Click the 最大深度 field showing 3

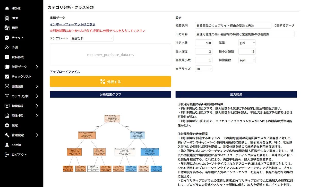(204, 52)
